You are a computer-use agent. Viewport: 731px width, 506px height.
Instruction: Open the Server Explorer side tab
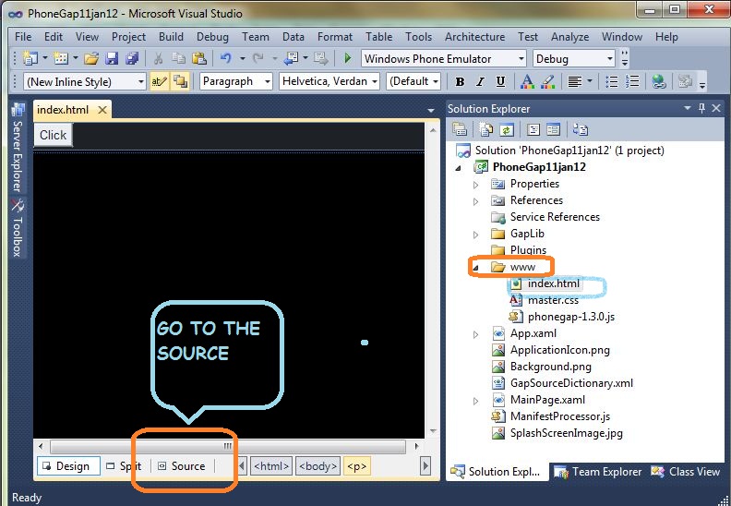pyautogui.click(x=18, y=148)
